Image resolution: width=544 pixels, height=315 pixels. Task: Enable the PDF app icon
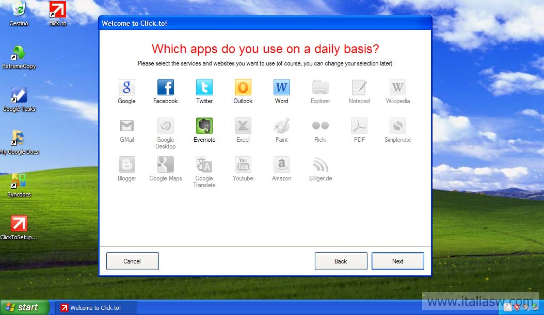pos(359,126)
